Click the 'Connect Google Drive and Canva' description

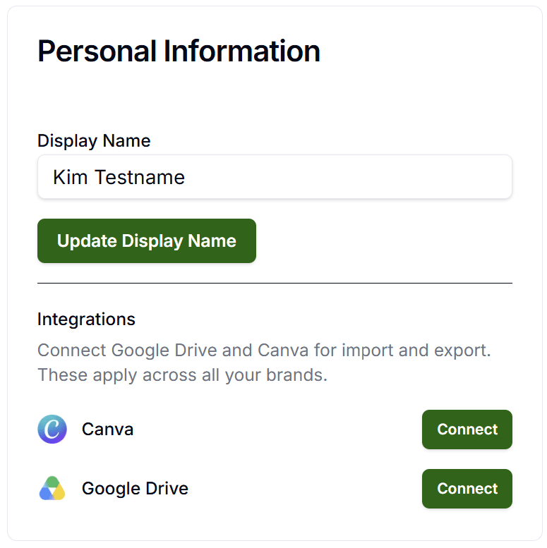pos(264,363)
